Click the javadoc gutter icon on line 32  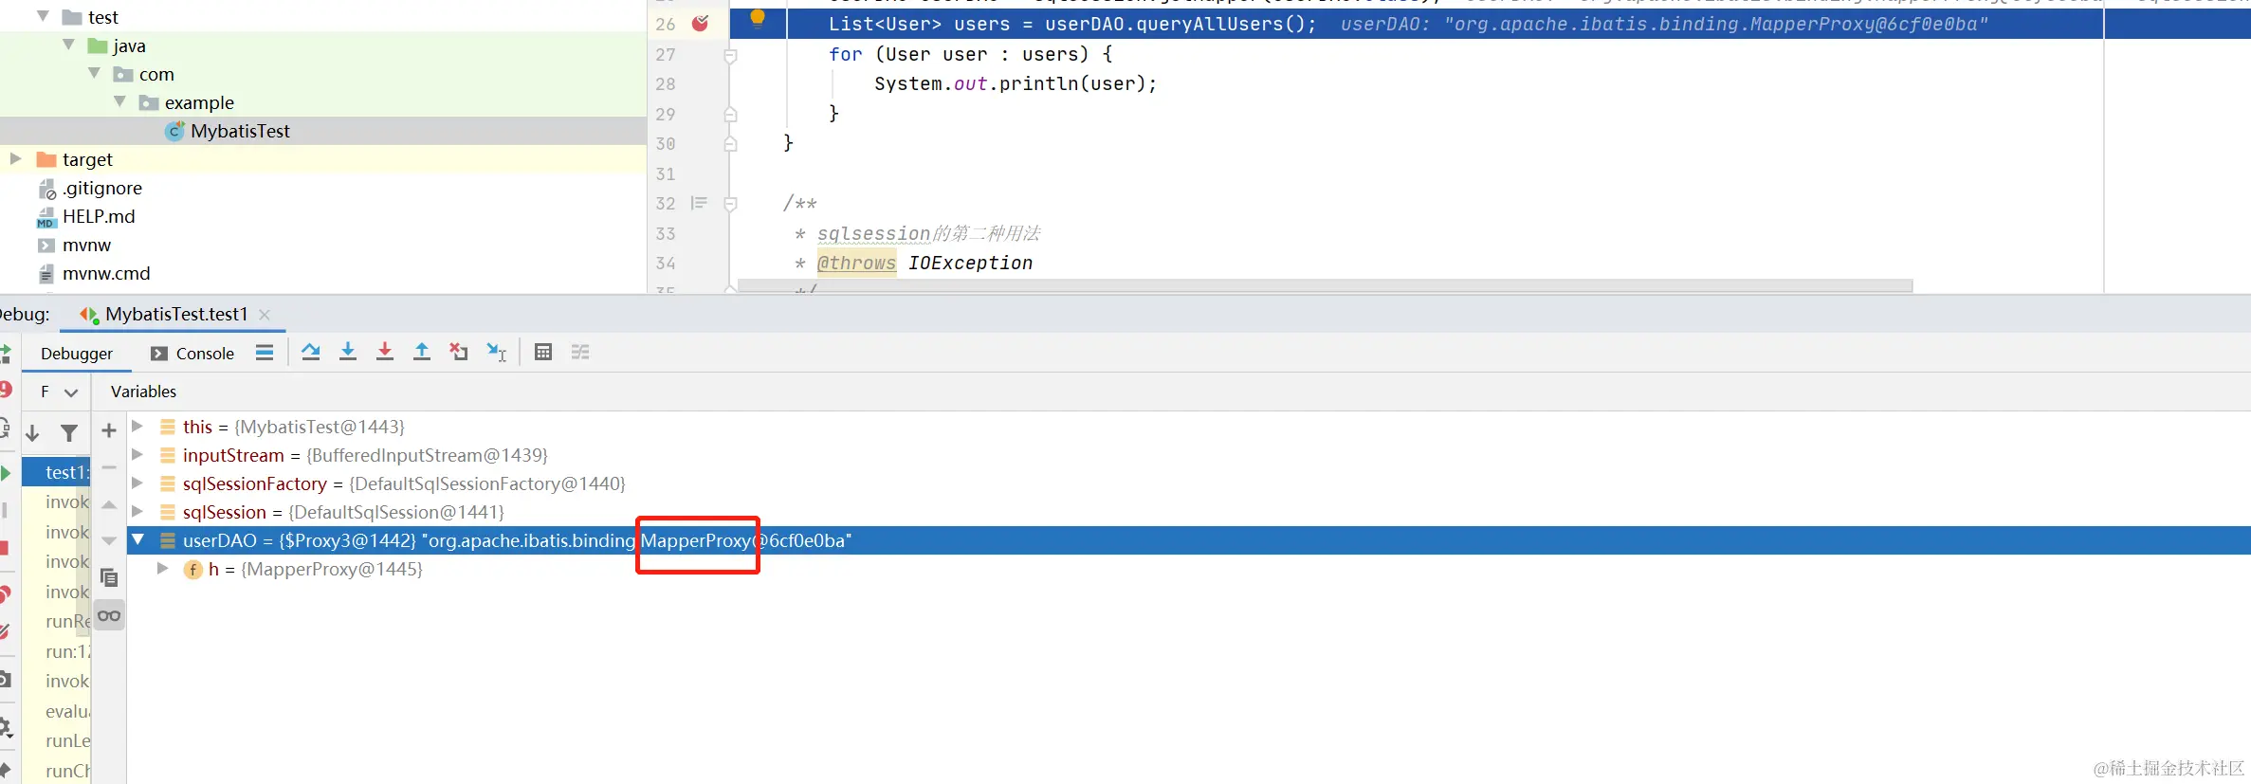(700, 203)
